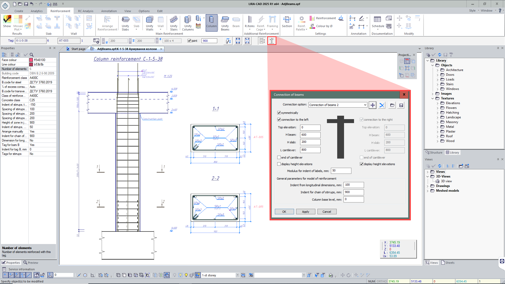
Task: Click the Column base level input field
Action: (353, 199)
